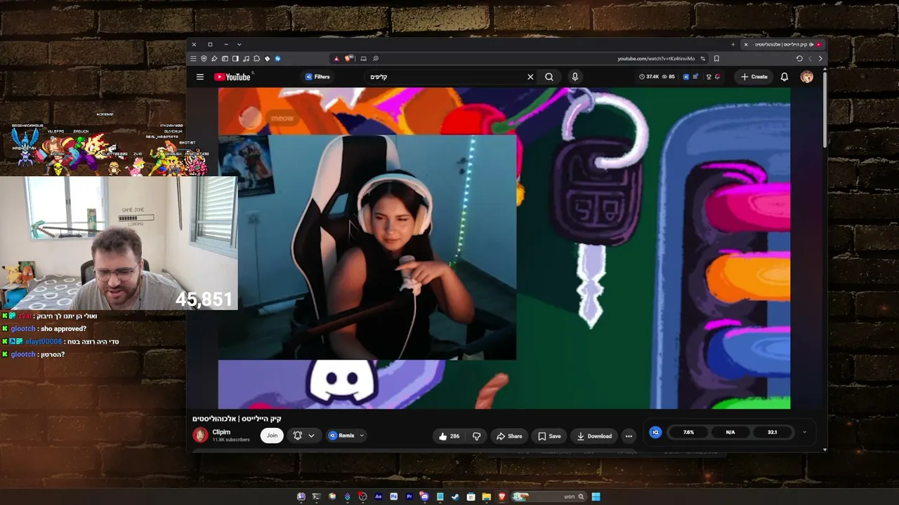Screen dimensions: 899x505
Task: Open Photoshop from the taskbar
Action: (393, 497)
